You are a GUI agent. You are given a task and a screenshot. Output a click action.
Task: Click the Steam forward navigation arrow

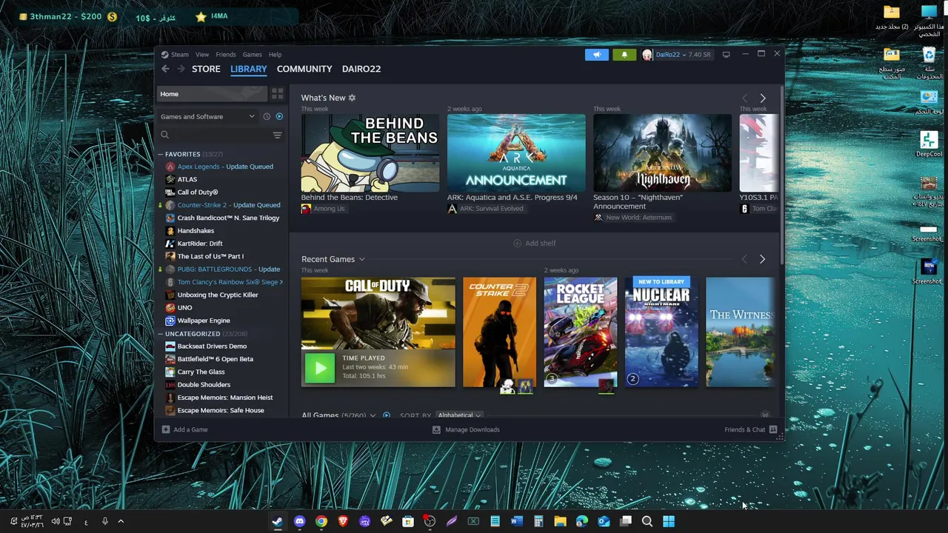coord(181,69)
